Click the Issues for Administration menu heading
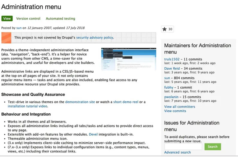The height and width of the screenshot is (157, 238). 192,126
